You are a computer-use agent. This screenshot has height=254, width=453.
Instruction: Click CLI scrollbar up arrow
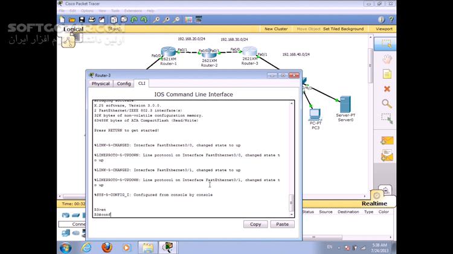[x=292, y=103]
